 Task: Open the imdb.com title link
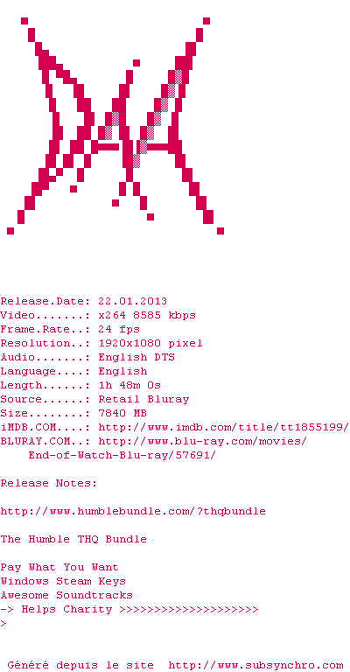click(223, 427)
